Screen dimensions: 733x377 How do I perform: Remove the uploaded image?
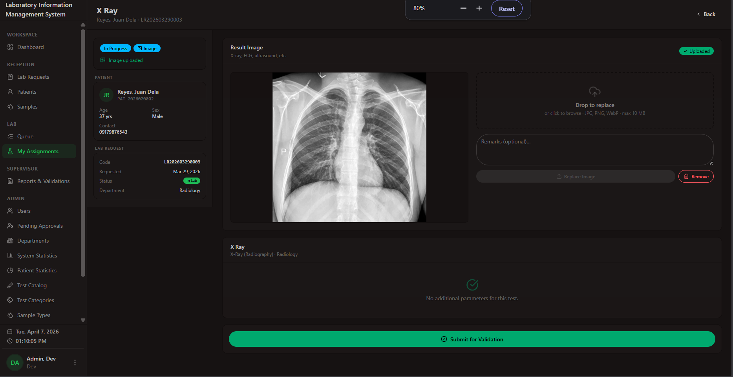(696, 176)
